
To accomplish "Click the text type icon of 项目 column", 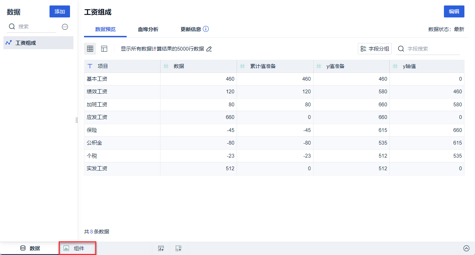I will point(90,66).
